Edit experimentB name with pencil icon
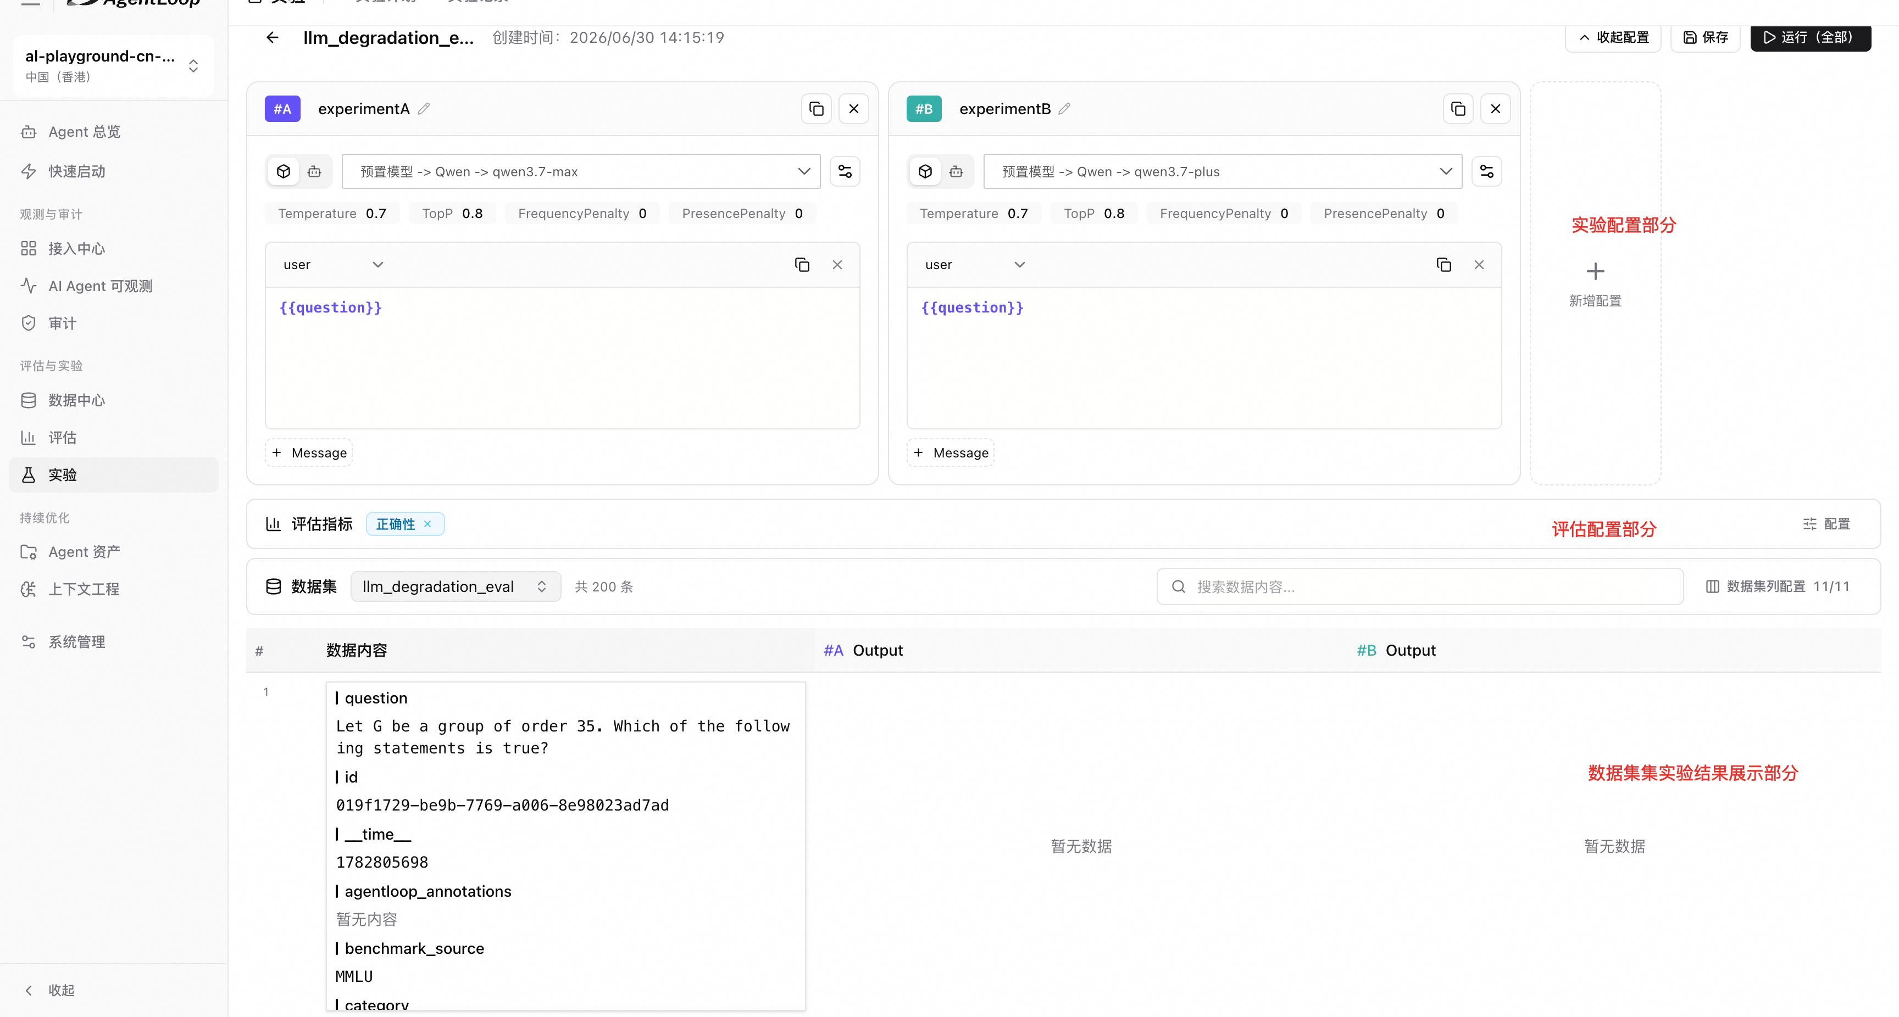This screenshot has width=1899, height=1017. (1064, 109)
